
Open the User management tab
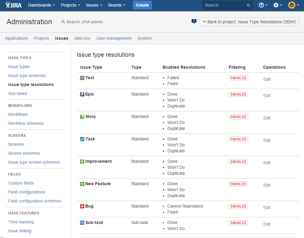[x=114, y=38]
